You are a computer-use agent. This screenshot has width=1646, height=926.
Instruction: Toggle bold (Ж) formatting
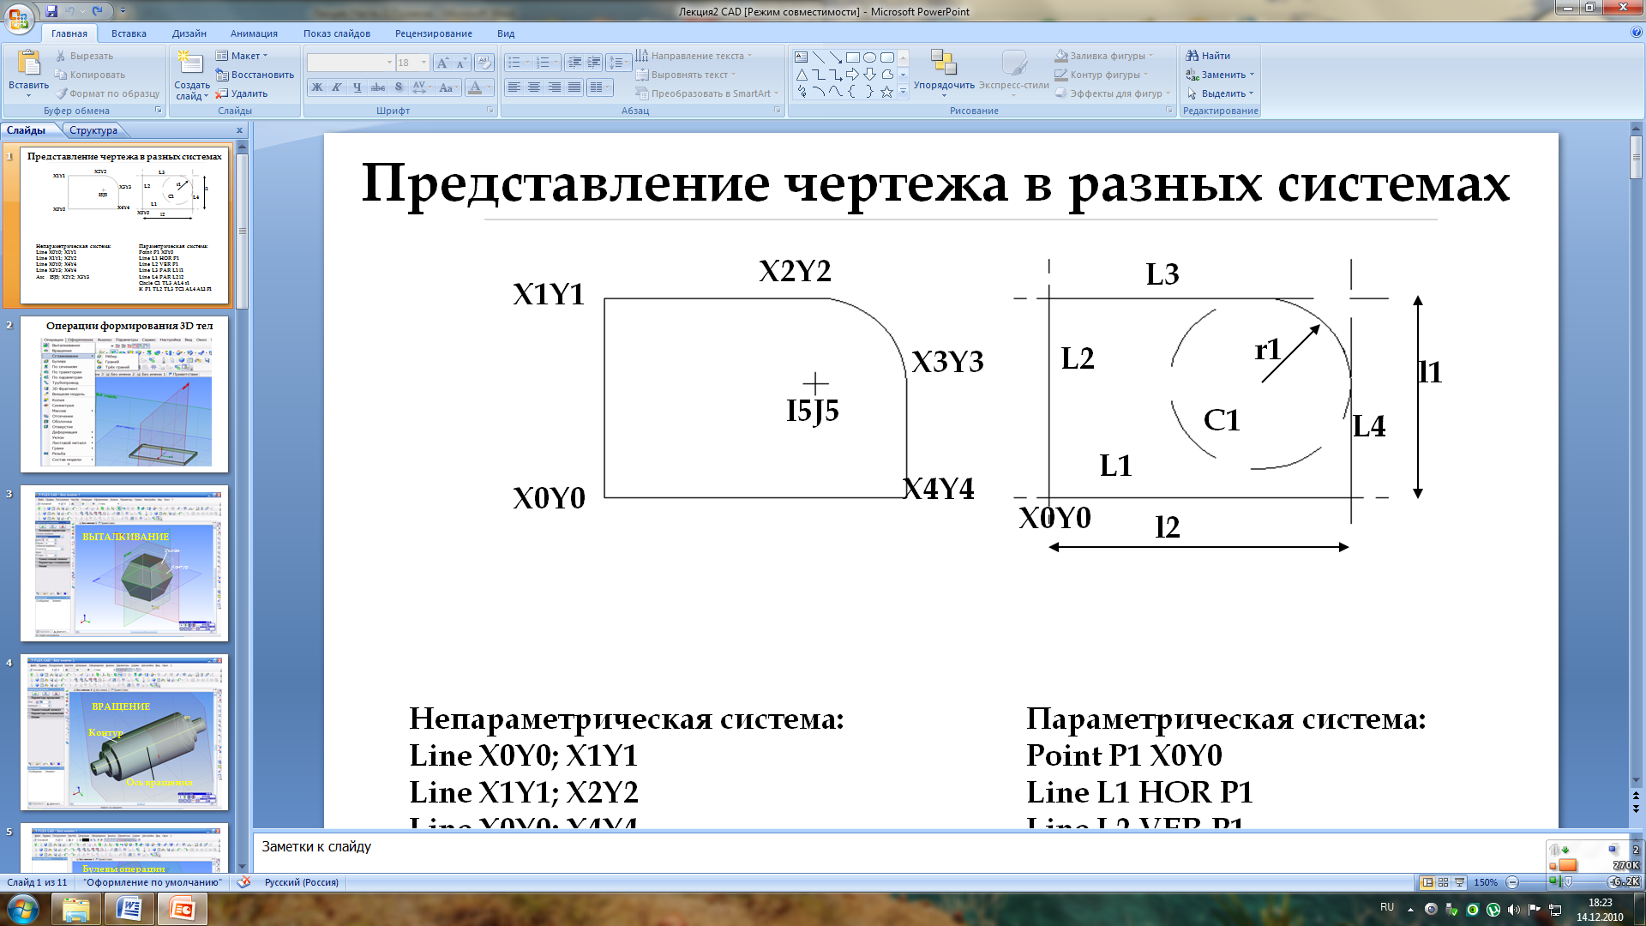tap(317, 87)
